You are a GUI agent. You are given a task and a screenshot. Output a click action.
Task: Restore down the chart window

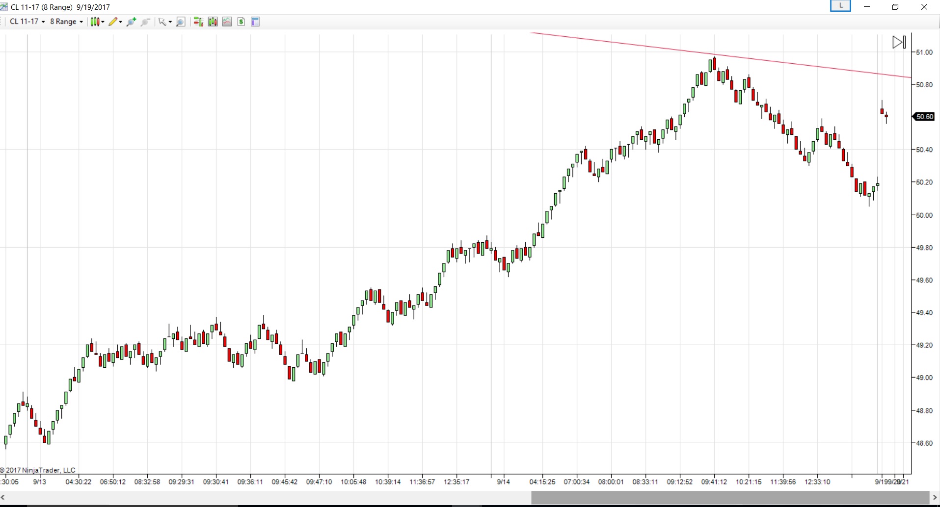point(895,7)
